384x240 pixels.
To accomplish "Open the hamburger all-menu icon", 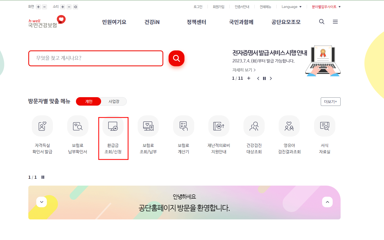I will point(335,22).
